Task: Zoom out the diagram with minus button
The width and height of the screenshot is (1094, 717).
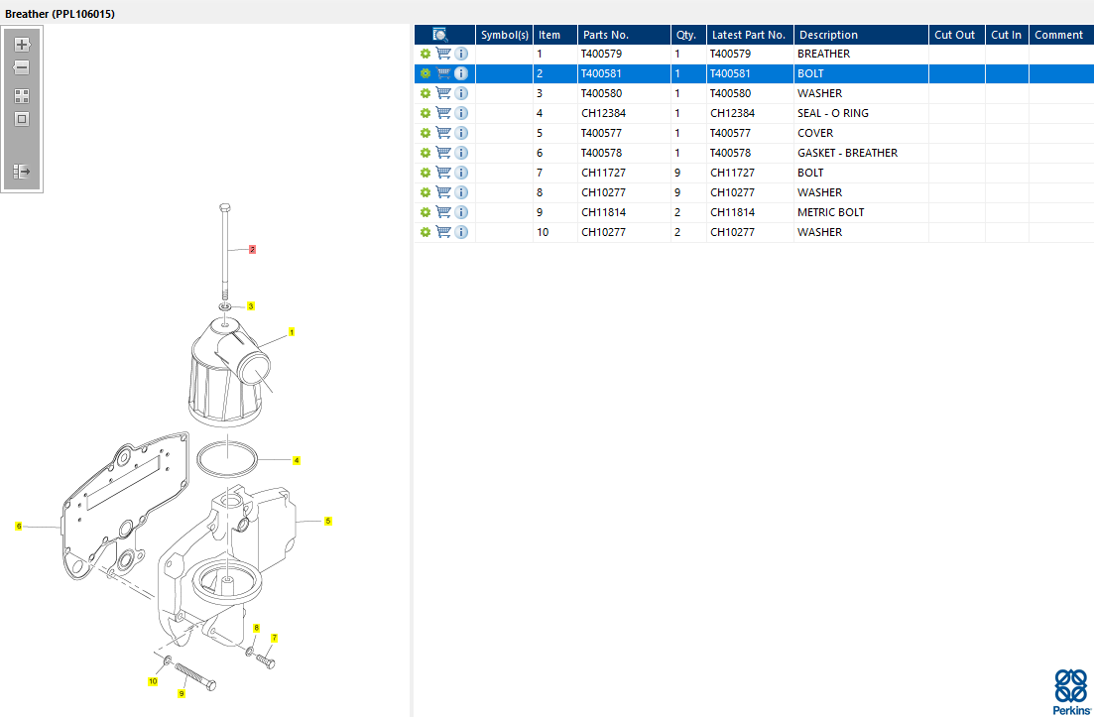Action: [x=22, y=67]
